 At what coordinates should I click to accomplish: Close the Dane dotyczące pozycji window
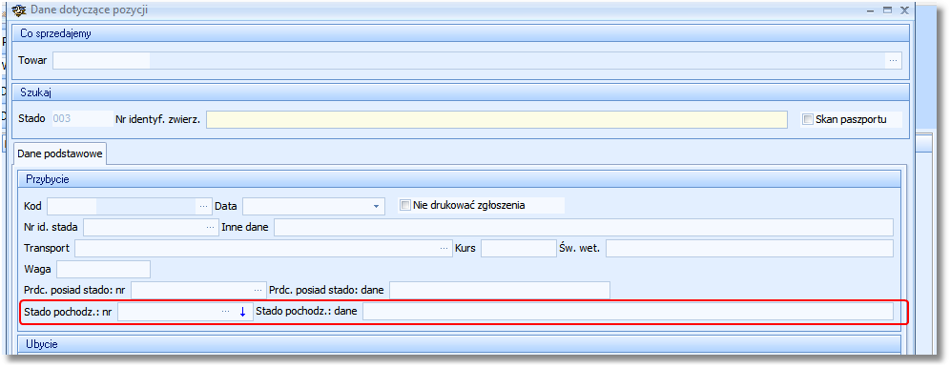[x=904, y=10]
